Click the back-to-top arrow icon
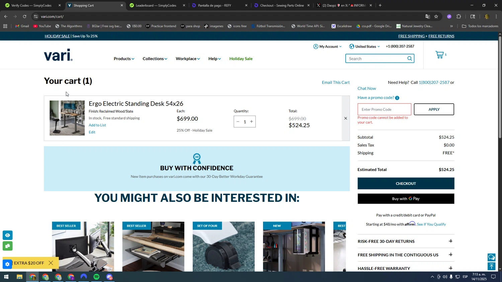Screen dimensions: 502x282 491,266
